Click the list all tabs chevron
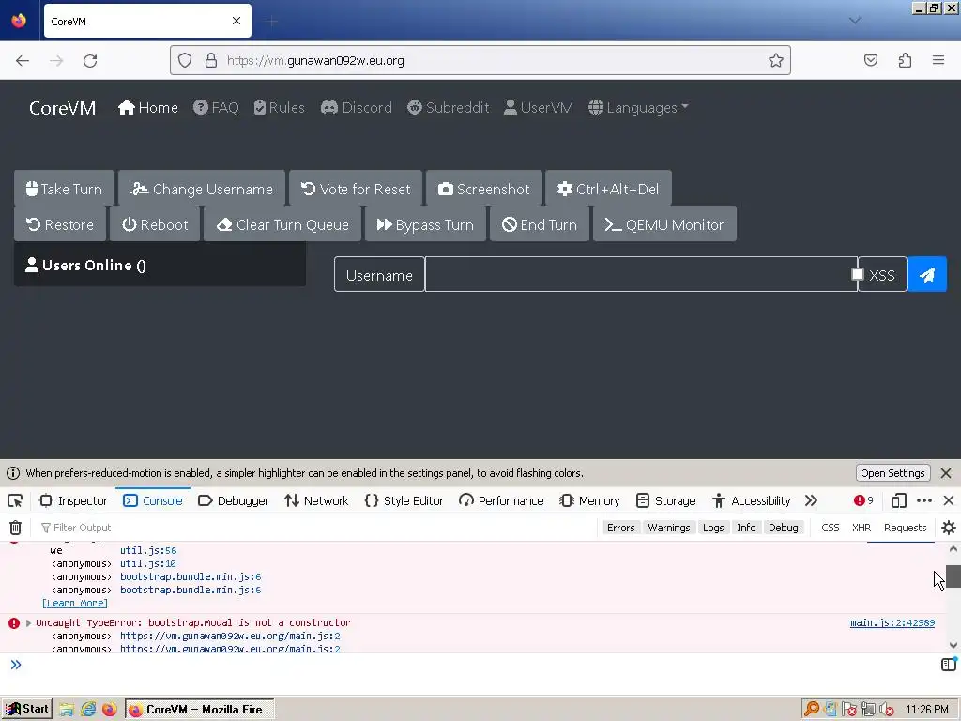Image resolution: width=961 pixels, height=721 pixels. pyautogui.click(x=855, y=21)
